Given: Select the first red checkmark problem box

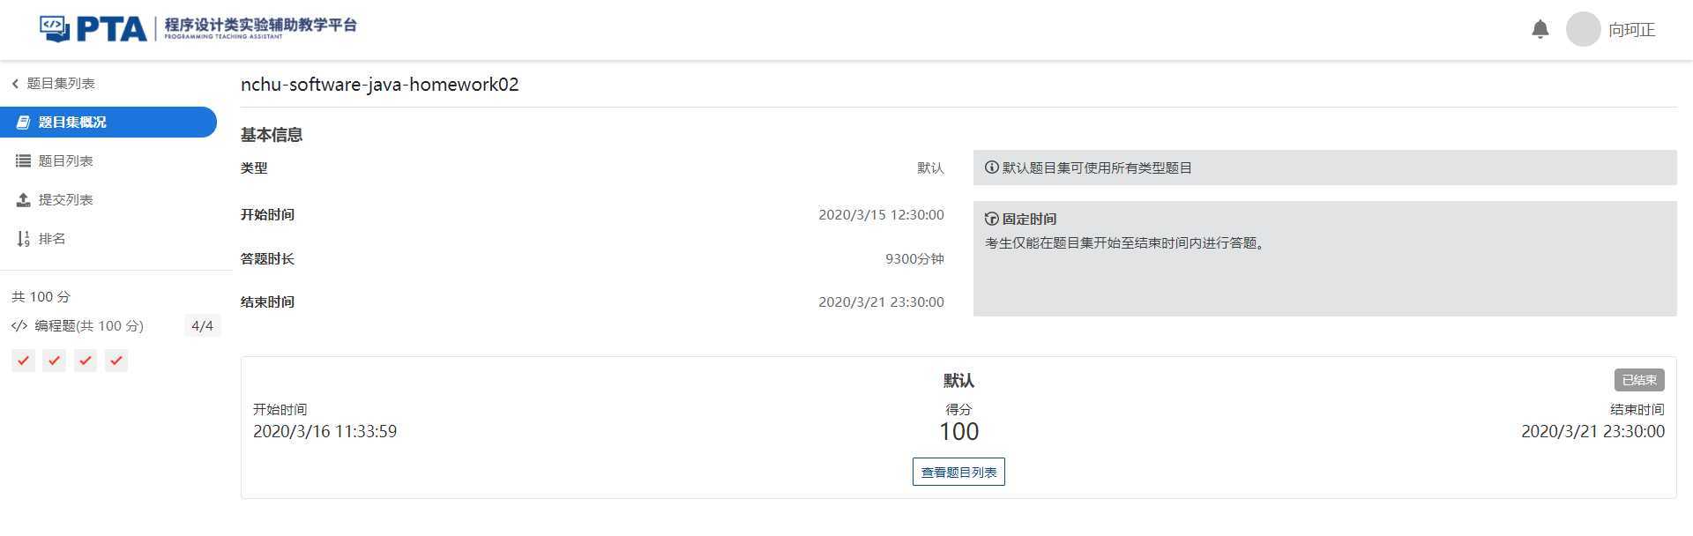Looking at the screenshot, I should point(24,361).
